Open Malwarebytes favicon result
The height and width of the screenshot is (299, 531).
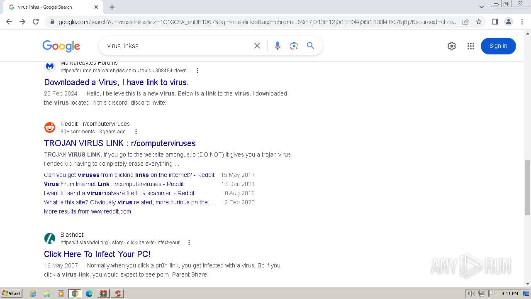50,66
